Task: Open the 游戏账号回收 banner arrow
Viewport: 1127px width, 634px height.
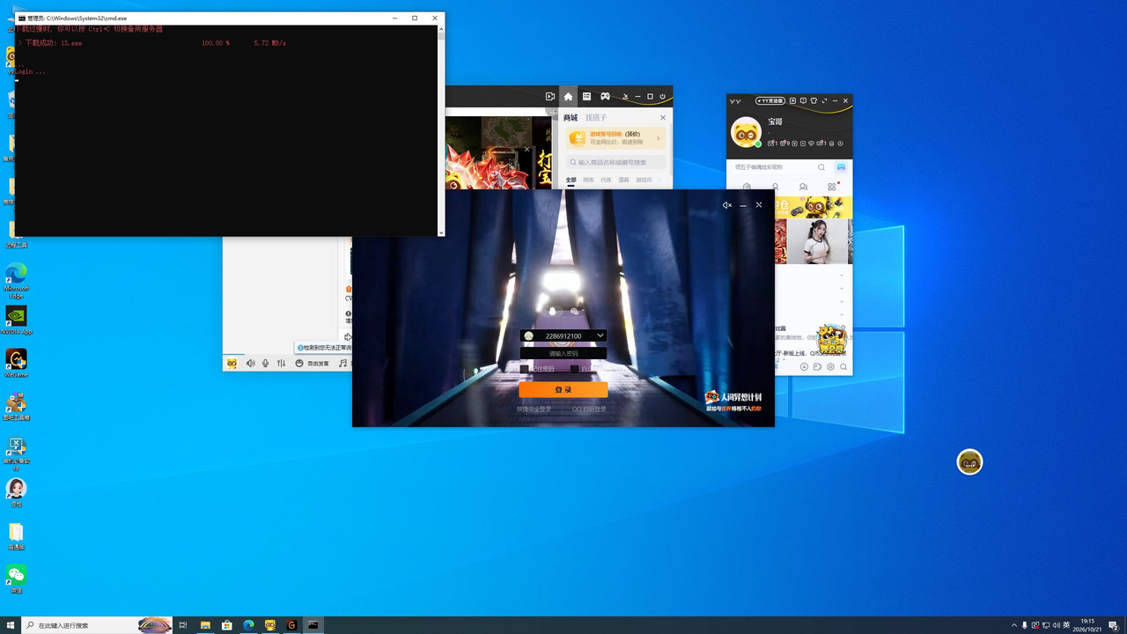Action: pos(658,138)
